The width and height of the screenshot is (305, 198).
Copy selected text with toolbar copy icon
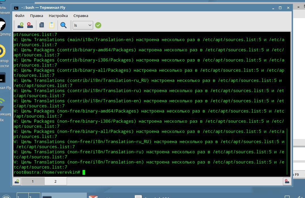click(42, 25)
